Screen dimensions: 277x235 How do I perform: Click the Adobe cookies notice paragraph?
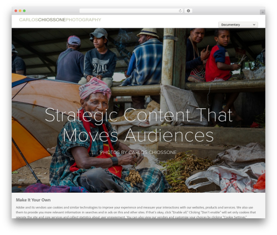(x=136, y=212)
